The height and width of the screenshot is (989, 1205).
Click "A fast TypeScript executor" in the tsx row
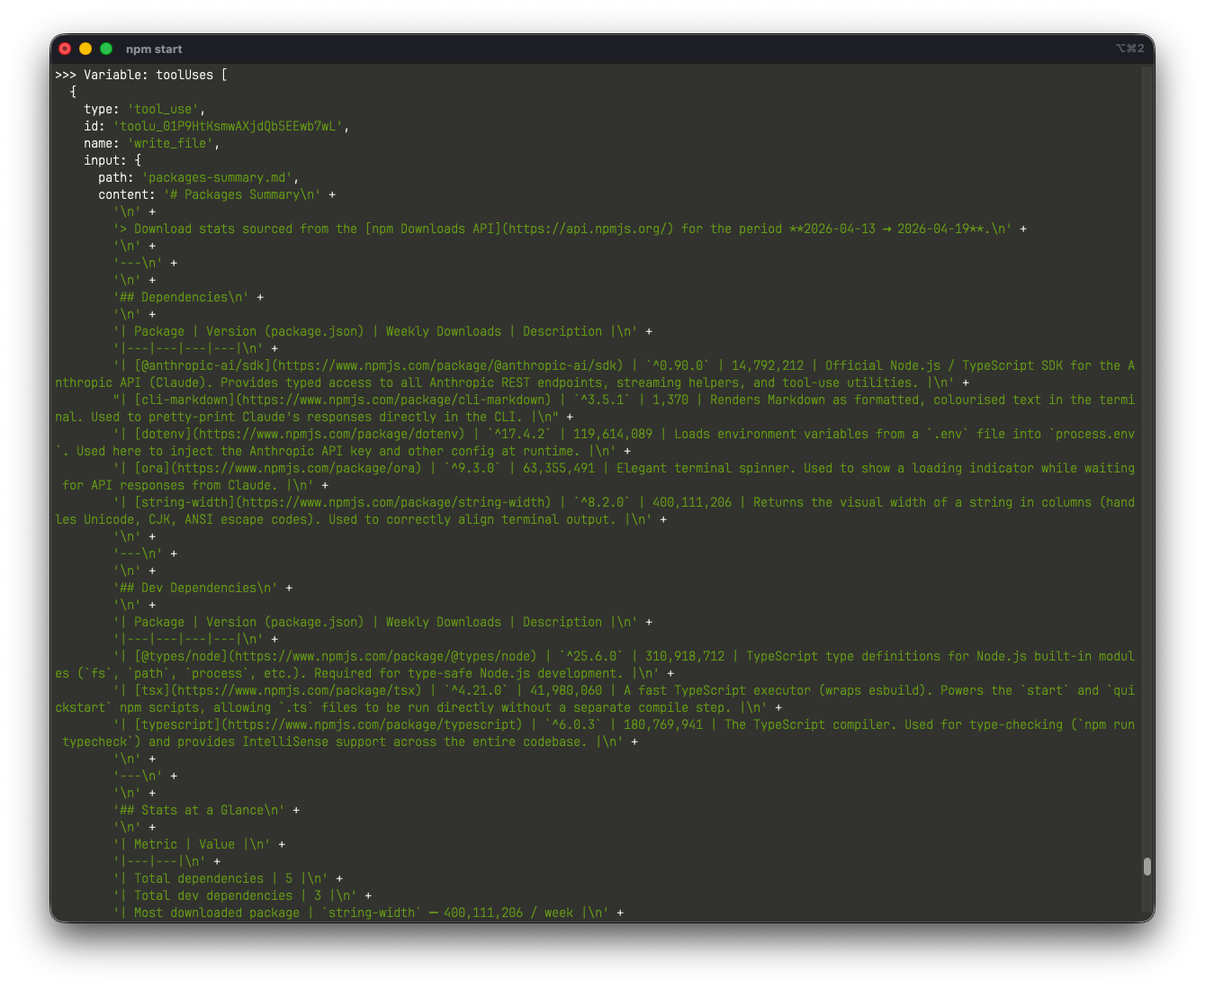717,690
